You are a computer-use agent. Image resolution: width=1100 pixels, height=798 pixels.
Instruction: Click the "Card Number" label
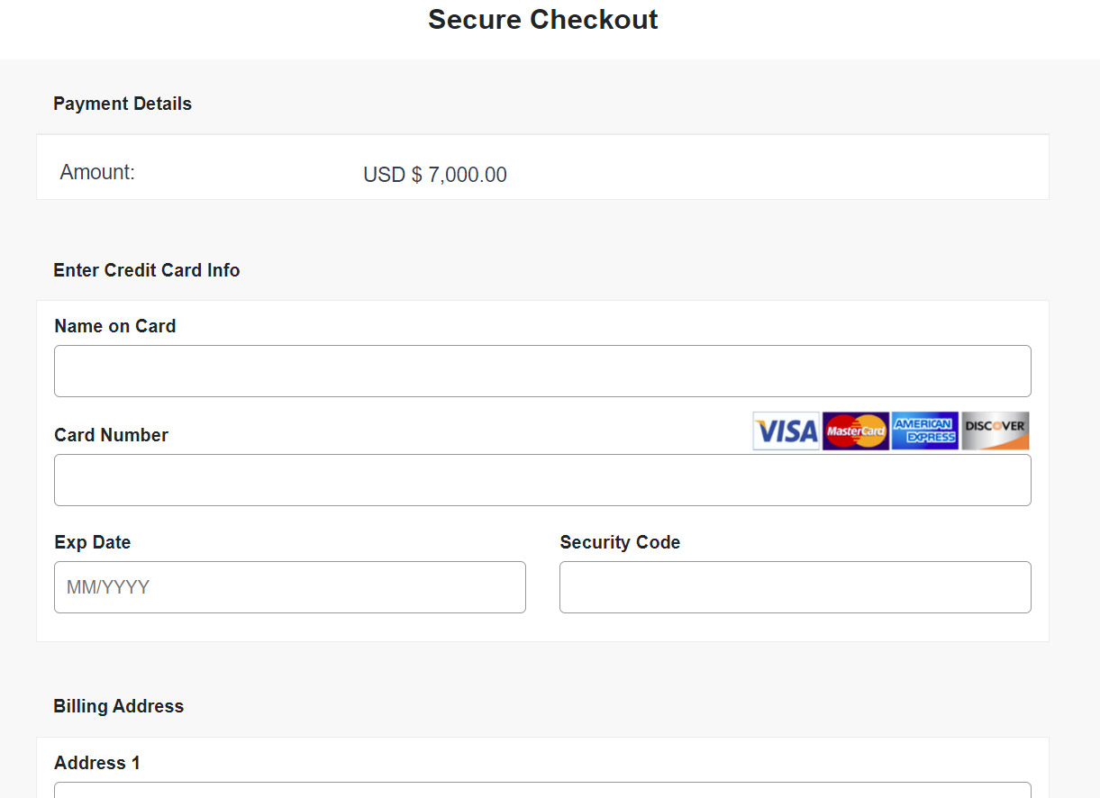(x=112, y=435)
